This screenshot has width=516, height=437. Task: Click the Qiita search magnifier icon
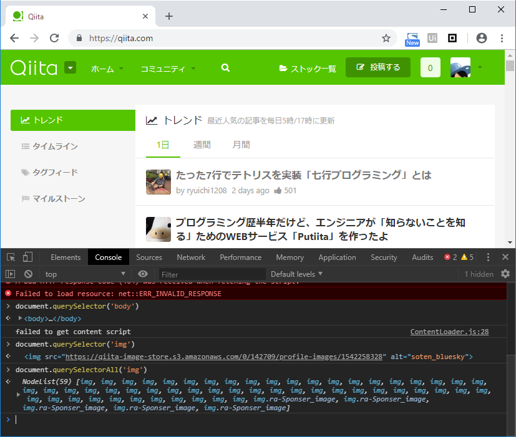tap(225, 68)
